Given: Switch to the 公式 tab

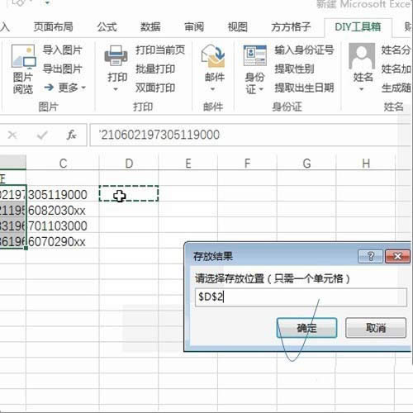Looking at the screenshot, I should tap(107, 27).
